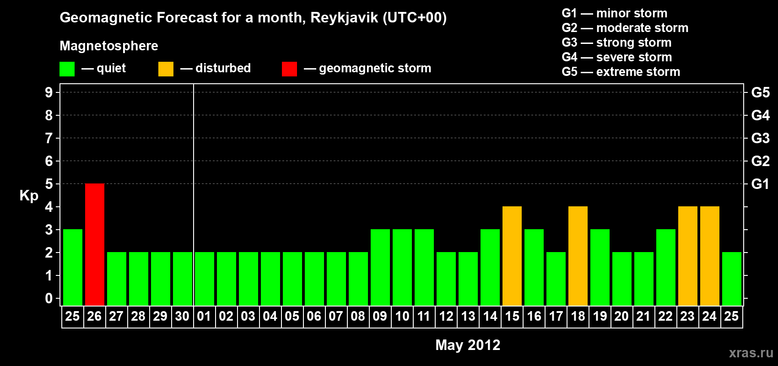
Task: Click 'G2 — moderate storm' legend line
Action: 625,28
